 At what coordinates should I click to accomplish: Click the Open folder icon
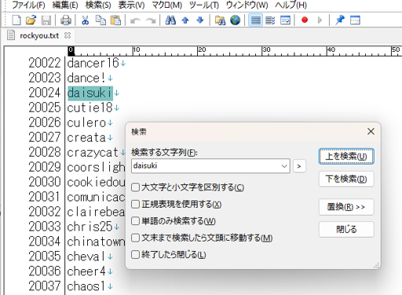click(31, 20)
